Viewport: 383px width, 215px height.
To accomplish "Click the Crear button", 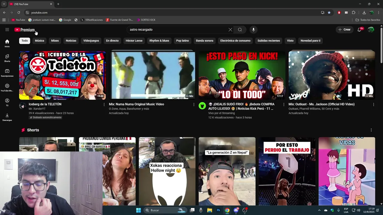I will point(344,30).
